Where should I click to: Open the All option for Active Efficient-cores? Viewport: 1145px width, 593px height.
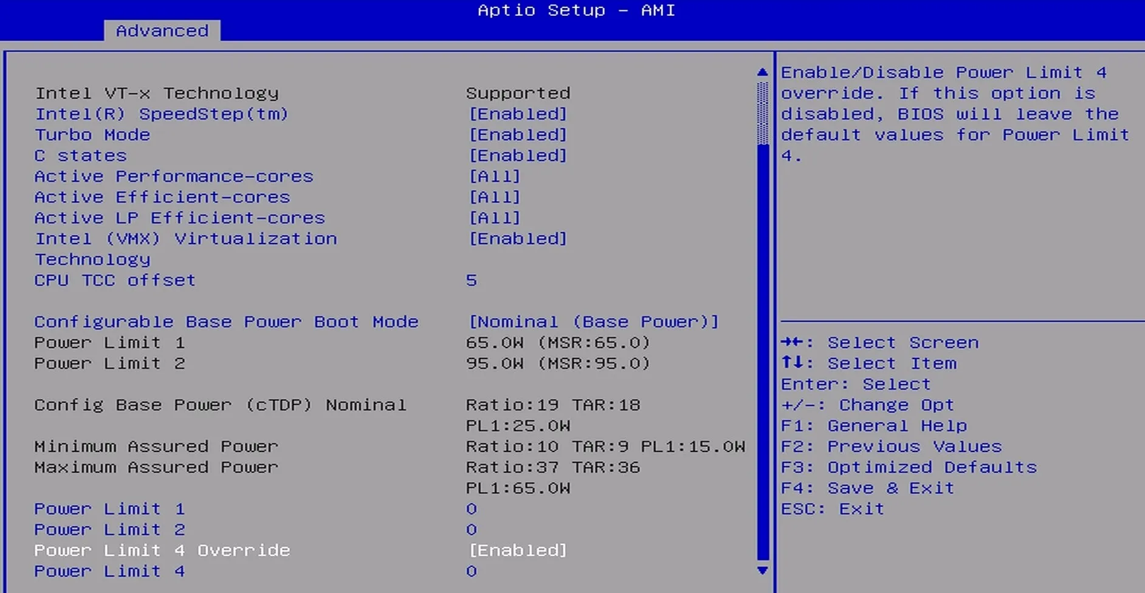click(495, 197)
